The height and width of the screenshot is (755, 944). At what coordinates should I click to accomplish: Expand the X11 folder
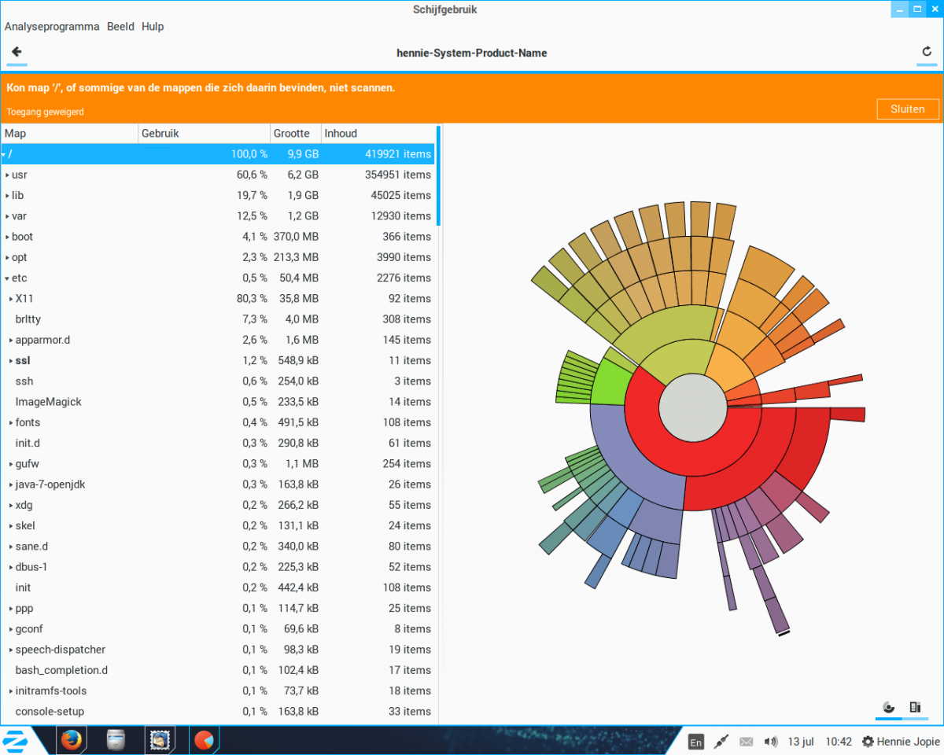point(11,299)
